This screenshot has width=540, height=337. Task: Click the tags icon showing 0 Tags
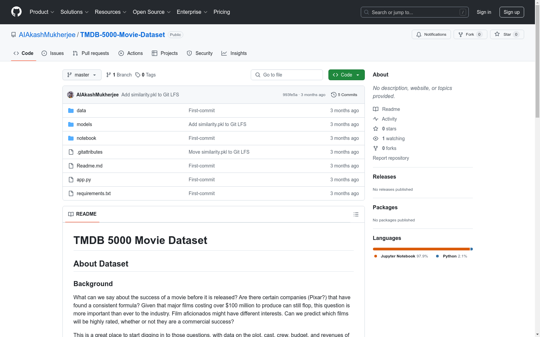coord(138,75)
